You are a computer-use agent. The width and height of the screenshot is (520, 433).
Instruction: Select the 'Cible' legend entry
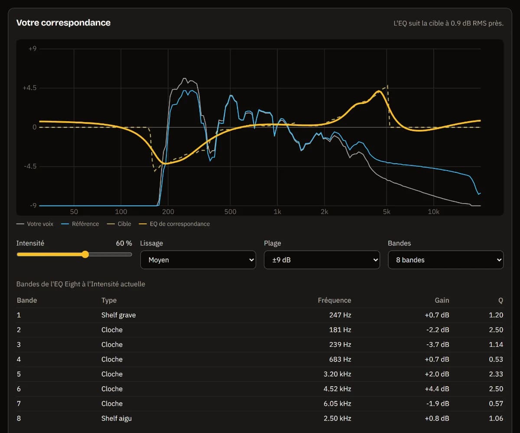(119, 224)
